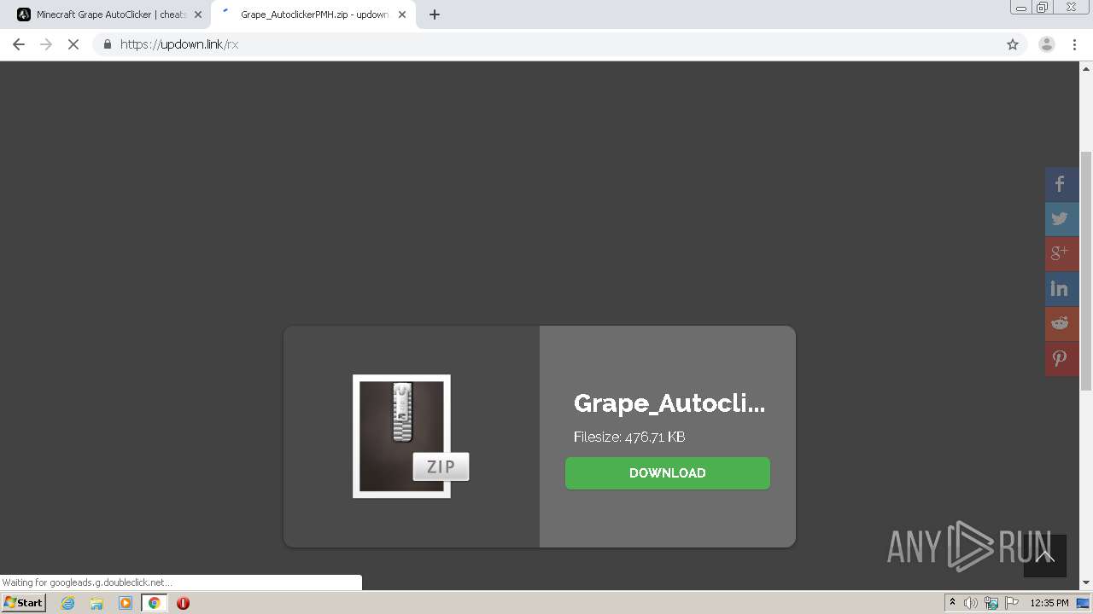Viewport: 1093px width, 614px height.
Task: Click the page vertical scrollbar
Action: coord(1086,271)
